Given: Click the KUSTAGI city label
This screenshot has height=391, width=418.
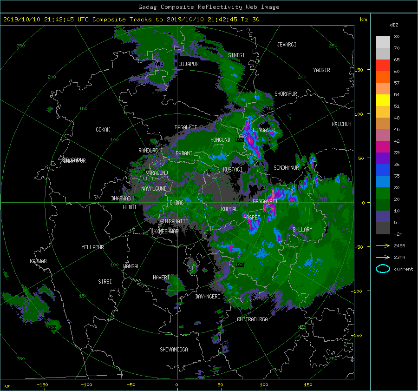Looking at the screenshot, I should pyautogui.click(x=233, y=170).
